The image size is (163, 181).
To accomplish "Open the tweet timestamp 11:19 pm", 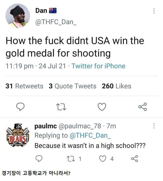I will (x=20, y=66).
